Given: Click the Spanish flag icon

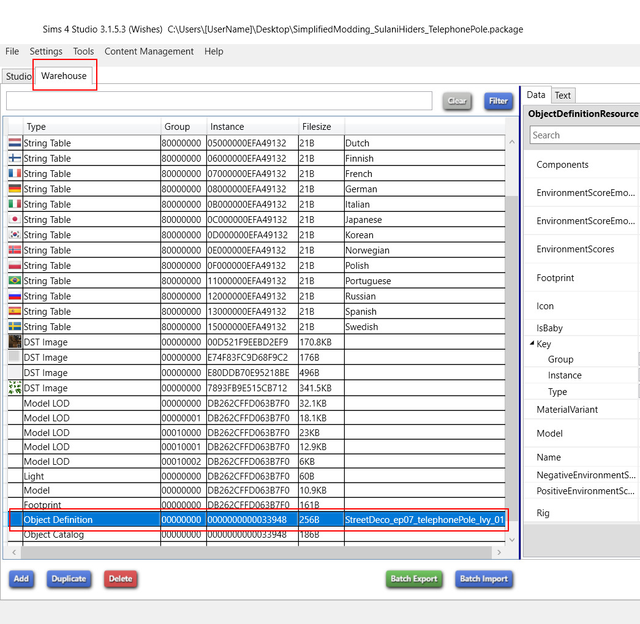Looking at the screenshot, I should point(15,311).
